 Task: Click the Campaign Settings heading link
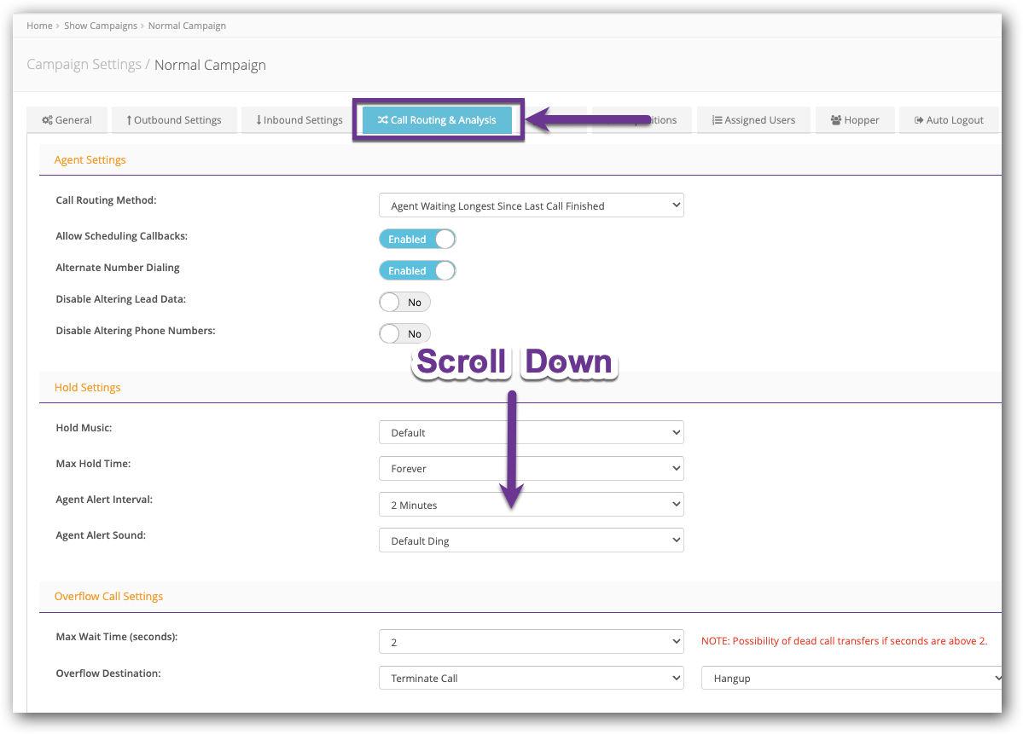coord(84,65)
